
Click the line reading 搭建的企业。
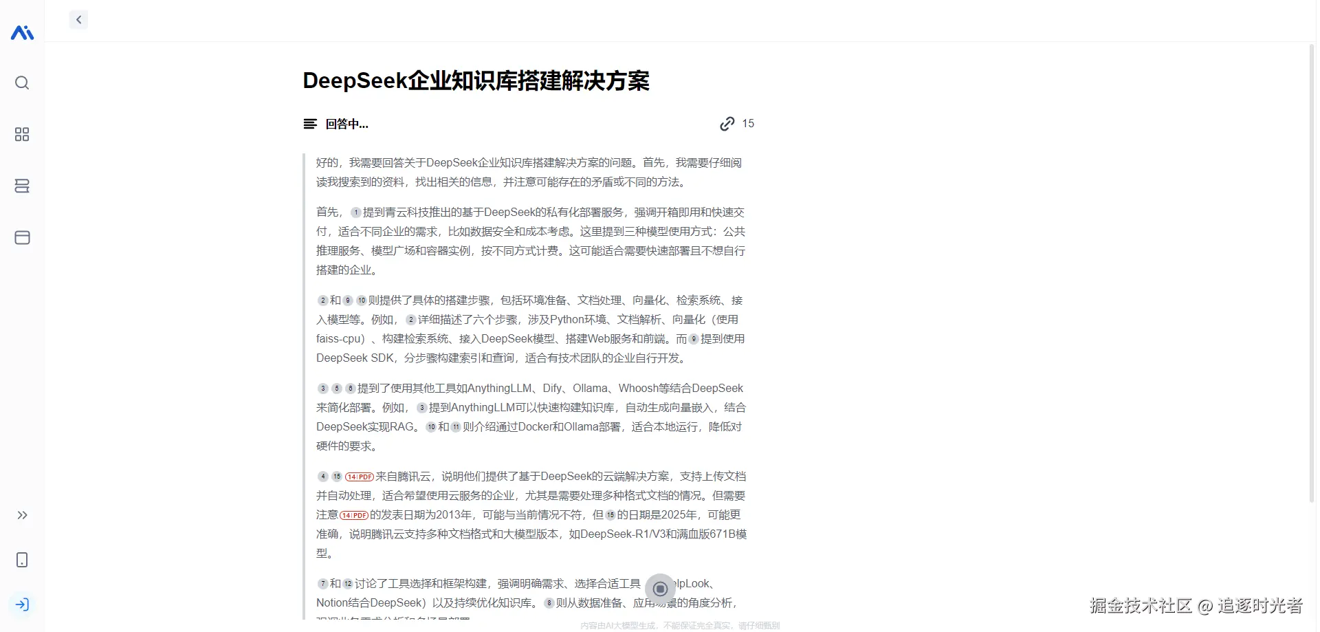pos(346,270)
